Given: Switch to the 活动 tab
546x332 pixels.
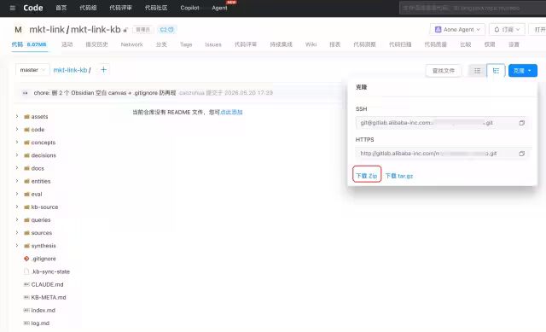Looking at the screenshot, I should pos(67,44).
